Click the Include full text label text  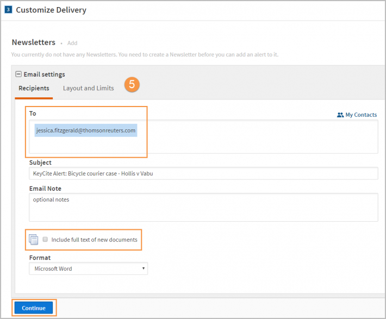[x=94, y=240]
